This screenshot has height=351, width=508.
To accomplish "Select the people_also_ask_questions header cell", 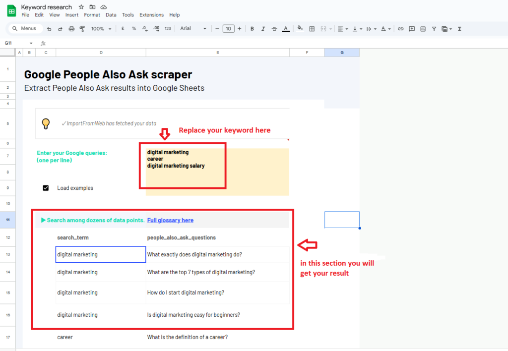I will [218, 237].
